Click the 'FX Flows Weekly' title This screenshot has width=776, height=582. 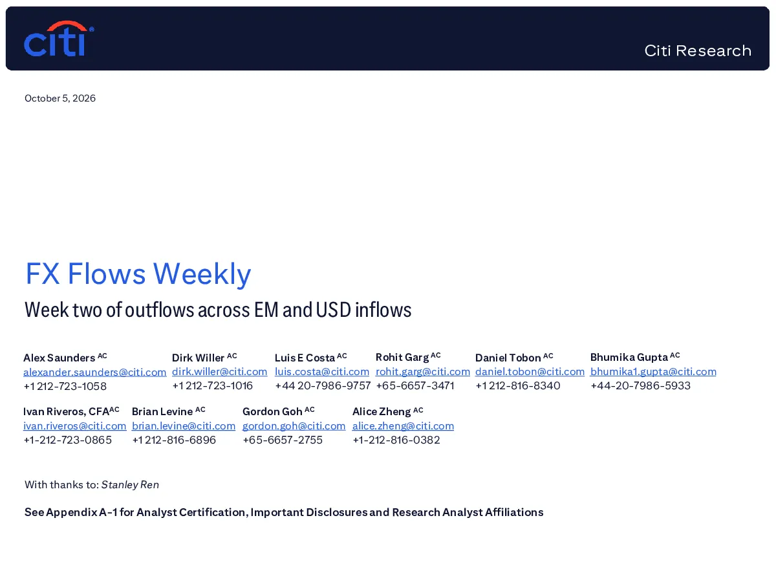(138, 274)
